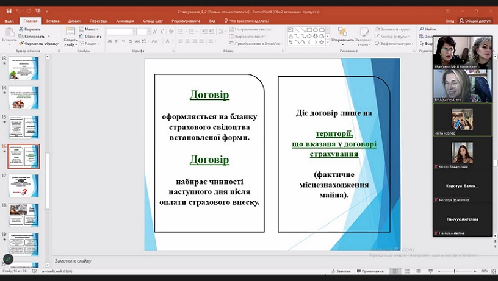
Task: Toggle text shadow S formatting
Action: (130, 41)
